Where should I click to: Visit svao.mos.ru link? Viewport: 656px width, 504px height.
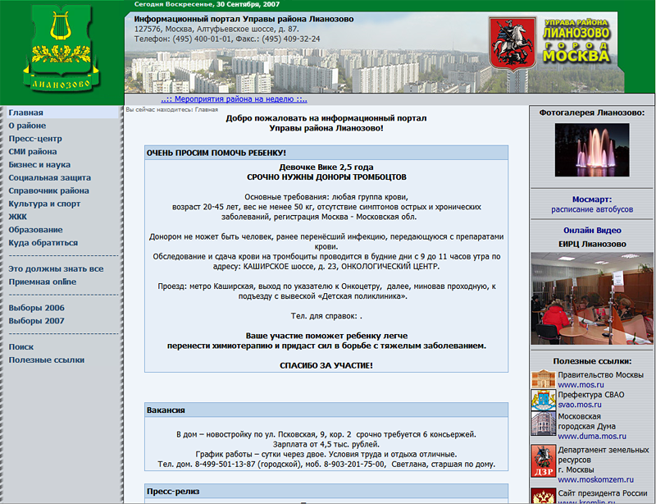580,405
